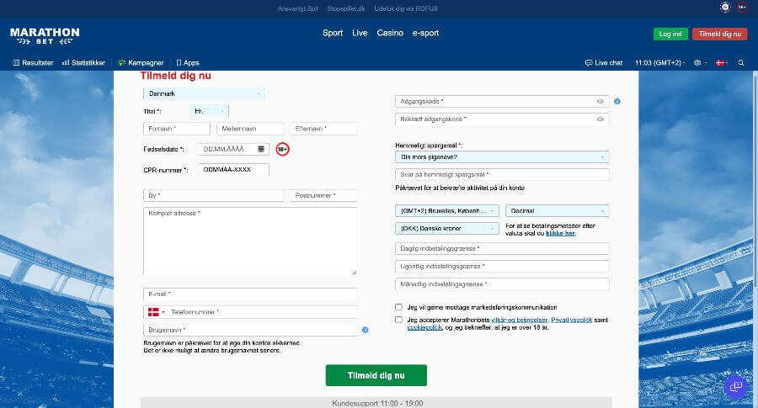Viewport: 758px width, 408px height.
Task: Click the 18+ badge in top bar
Action: coord(742,8)
